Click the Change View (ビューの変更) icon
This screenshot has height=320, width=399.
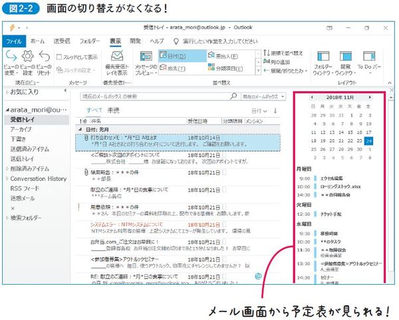pos(11,56)
